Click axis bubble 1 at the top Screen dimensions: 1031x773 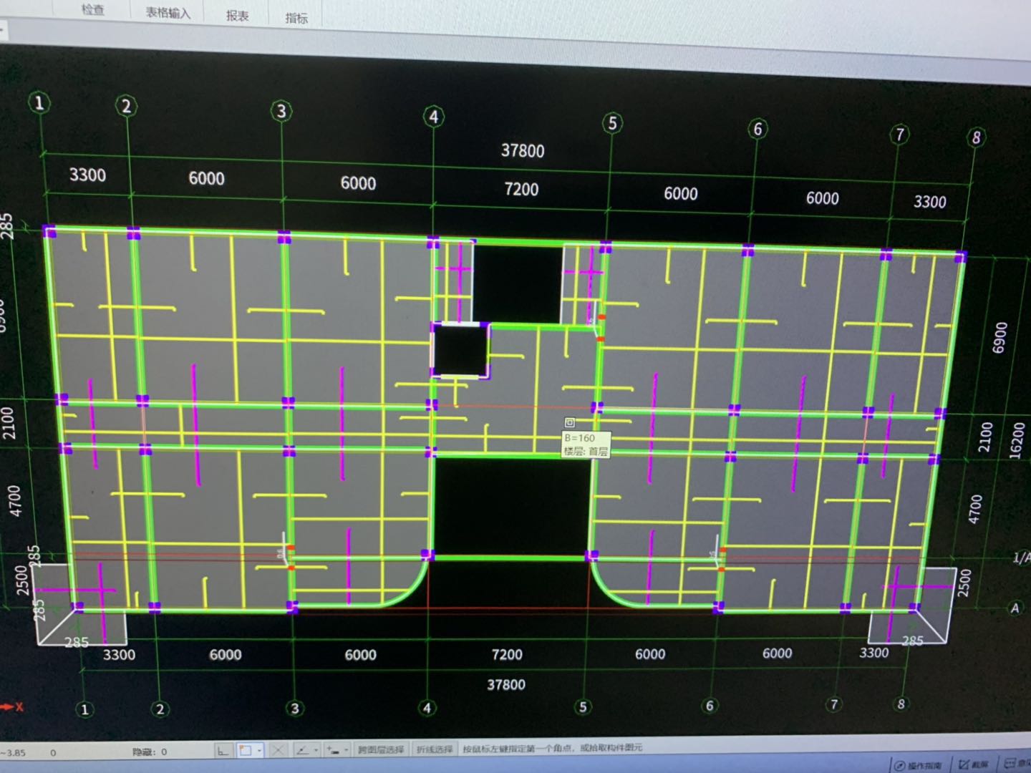[39, 102]
